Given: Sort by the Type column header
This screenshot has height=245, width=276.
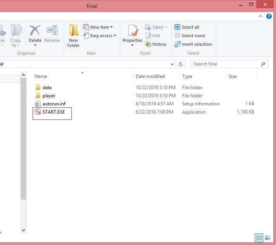Looking at the screenshot, I should point(187,76).
